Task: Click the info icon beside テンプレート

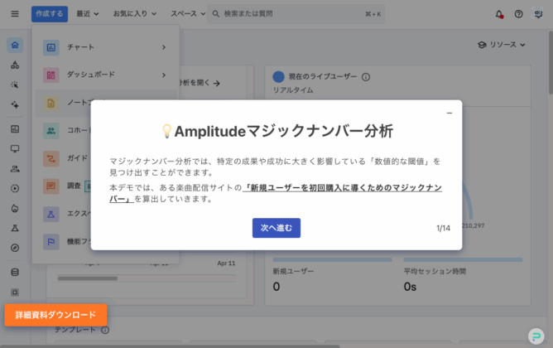Action: 105,330
